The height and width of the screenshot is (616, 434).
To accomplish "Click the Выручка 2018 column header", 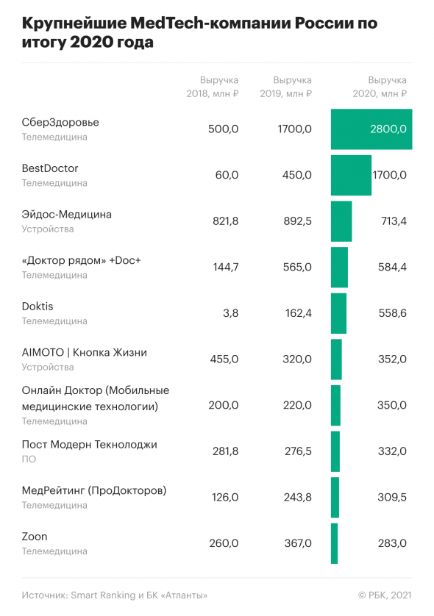I will tap(213, 87).
